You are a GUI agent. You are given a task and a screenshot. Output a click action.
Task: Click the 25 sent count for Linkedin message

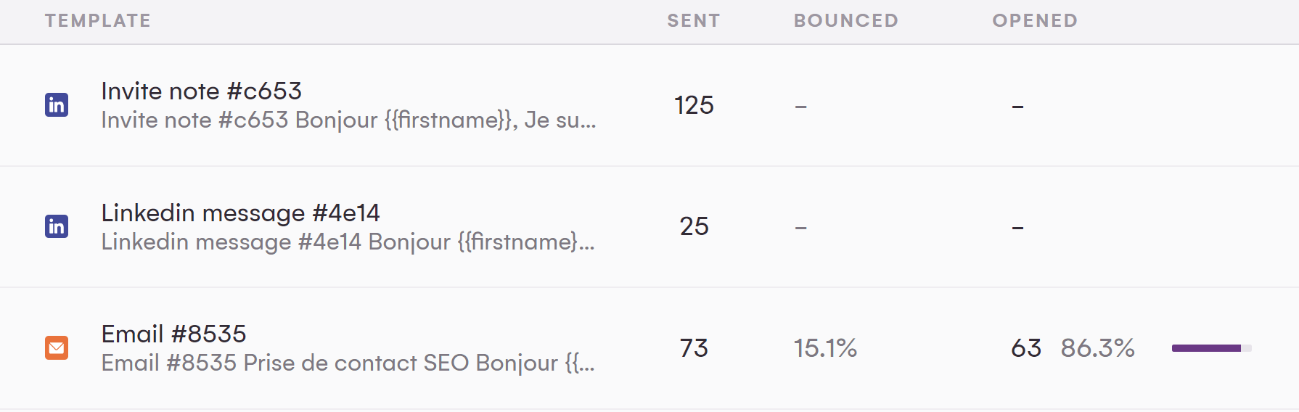point(694,227)
